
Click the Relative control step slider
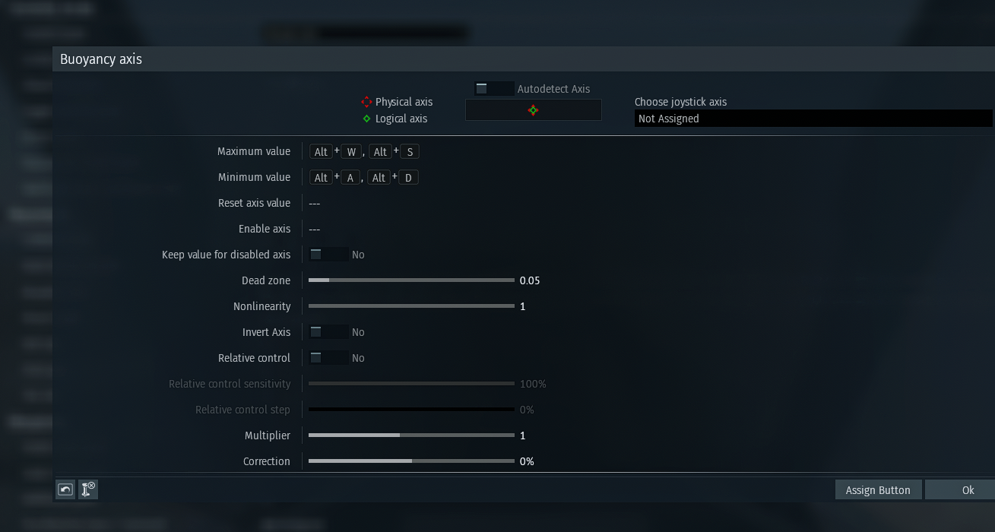tap(411, 410)
